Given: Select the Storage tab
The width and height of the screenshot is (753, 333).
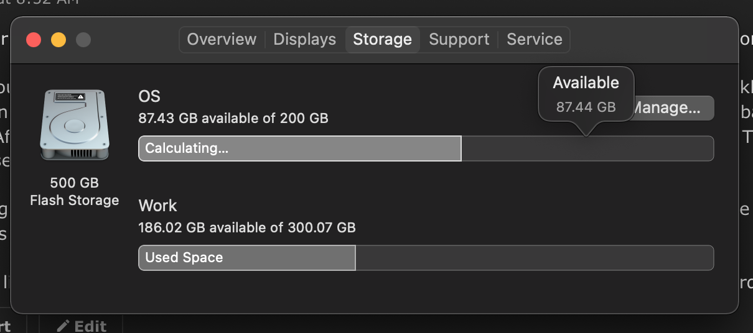Looking at the screenshot, I should tap(382, 39).
